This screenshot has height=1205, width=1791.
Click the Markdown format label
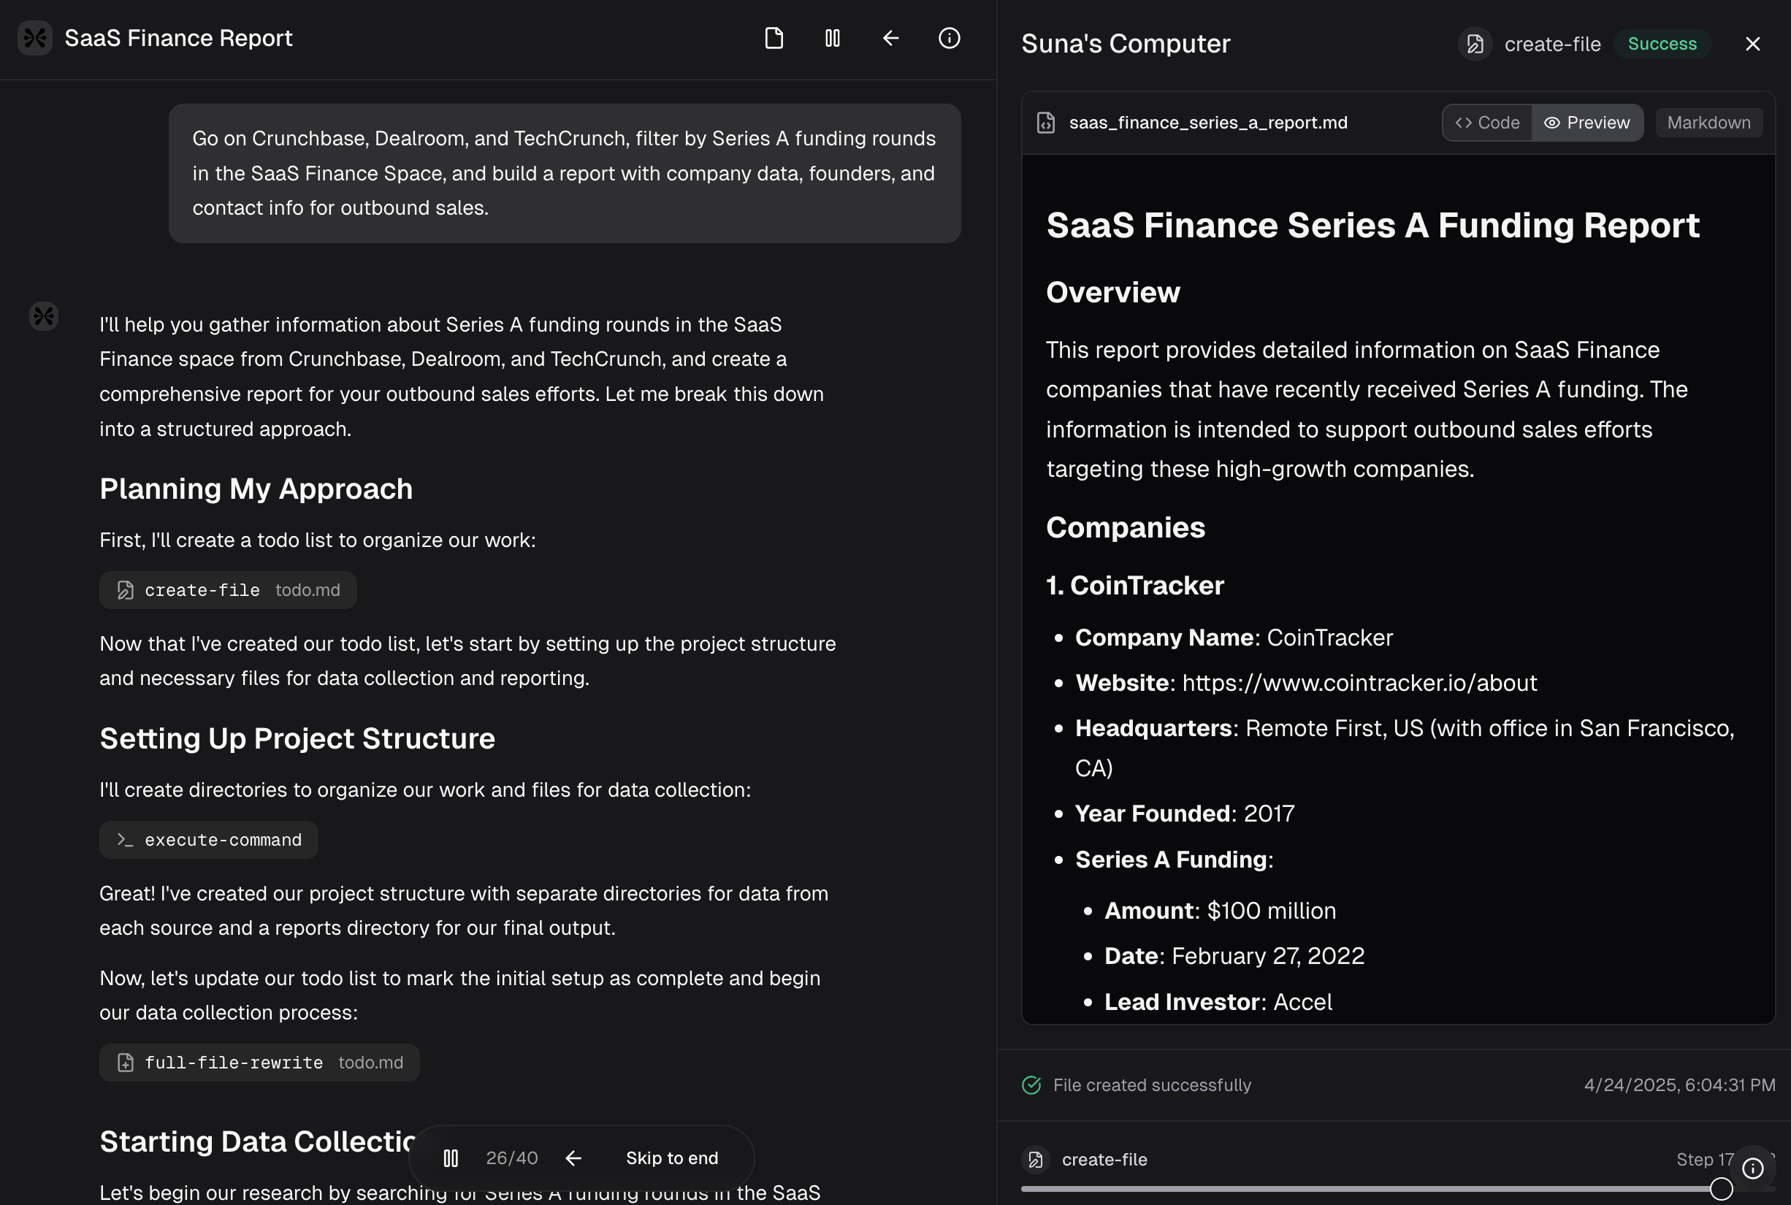[1708, 123]
